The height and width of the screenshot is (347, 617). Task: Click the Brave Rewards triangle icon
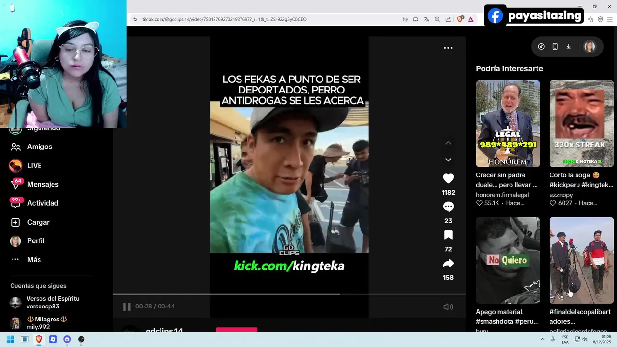pos(471,19)
